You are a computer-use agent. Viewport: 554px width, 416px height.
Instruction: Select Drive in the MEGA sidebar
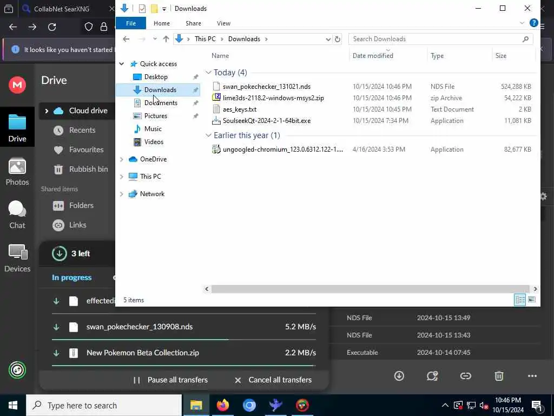pos(17,127)
